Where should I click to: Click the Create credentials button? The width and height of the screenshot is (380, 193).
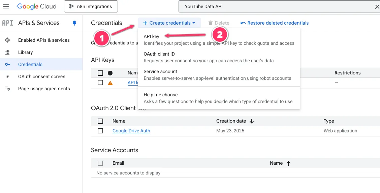tap(169, 23)
